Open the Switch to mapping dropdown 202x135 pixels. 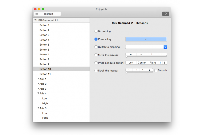(x=146, y=47)
